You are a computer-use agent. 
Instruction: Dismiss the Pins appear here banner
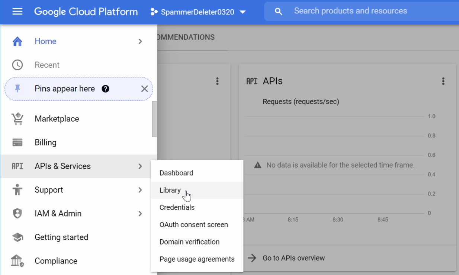[144, 89]
